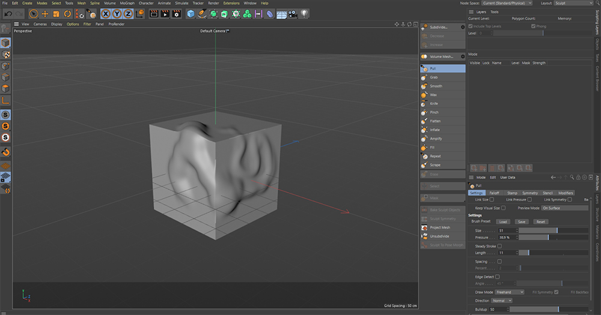Viewport: 601px width, 315px height.
Task: Switch to the Falloff tab
Action: [495, 193]
